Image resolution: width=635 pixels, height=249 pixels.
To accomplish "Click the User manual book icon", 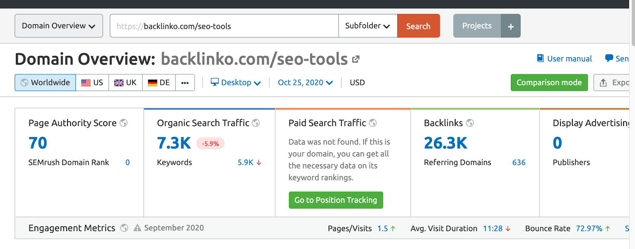I will (540, 58).
